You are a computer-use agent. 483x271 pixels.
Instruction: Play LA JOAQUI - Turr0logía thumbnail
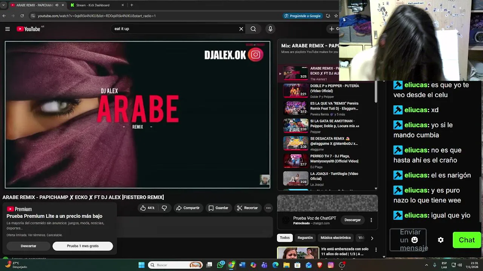click(x=295, y=178)
